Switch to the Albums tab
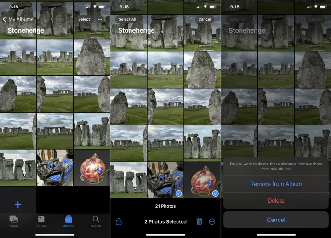The height and width of the screenshot is (238, 331). click(x=68, y=221)
